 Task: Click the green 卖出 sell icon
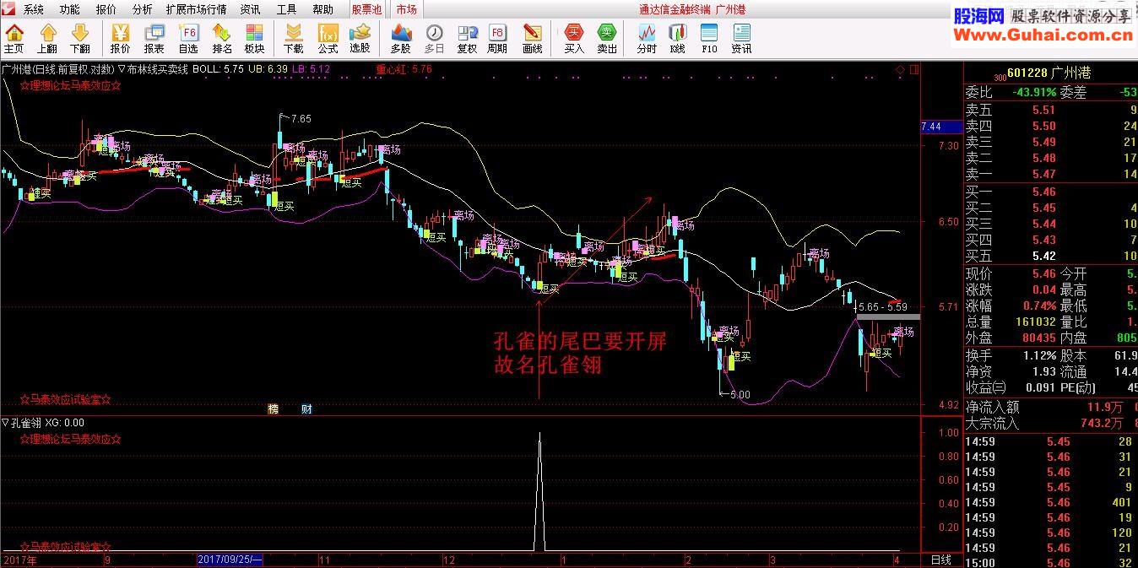pos(607,38)
